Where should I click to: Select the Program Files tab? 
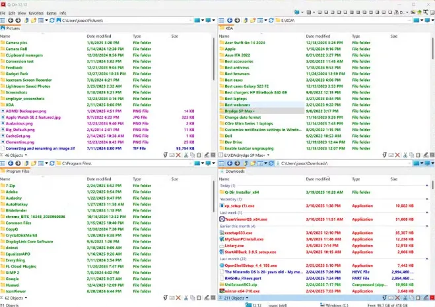pos(15,171)
